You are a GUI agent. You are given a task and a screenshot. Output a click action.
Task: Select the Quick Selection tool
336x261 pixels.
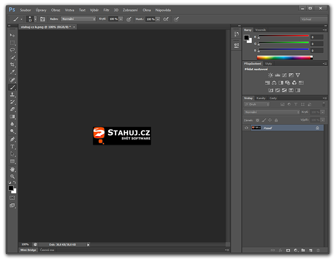(x=13, y=57)
